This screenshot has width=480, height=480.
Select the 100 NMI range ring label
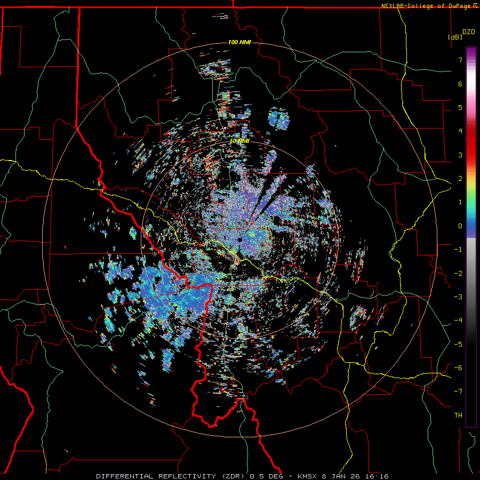coord(239,42)
